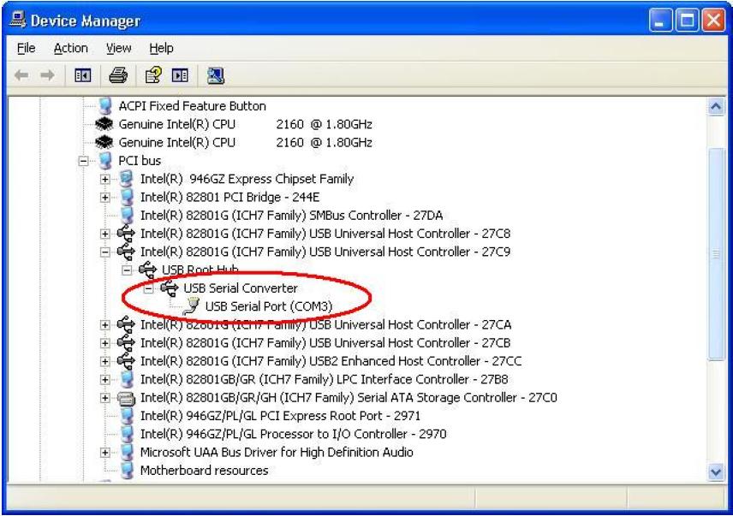Click the USB Serial Converter icon
733x516 pixels.
(x=170, y=288)
